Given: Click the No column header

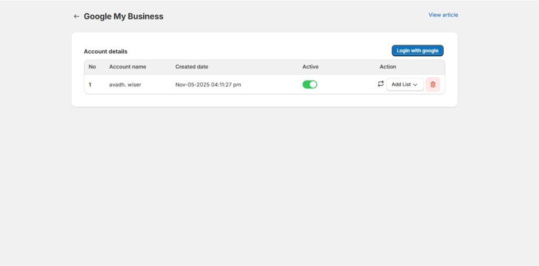Looking at the screenshot, I should tap(92, 67).
